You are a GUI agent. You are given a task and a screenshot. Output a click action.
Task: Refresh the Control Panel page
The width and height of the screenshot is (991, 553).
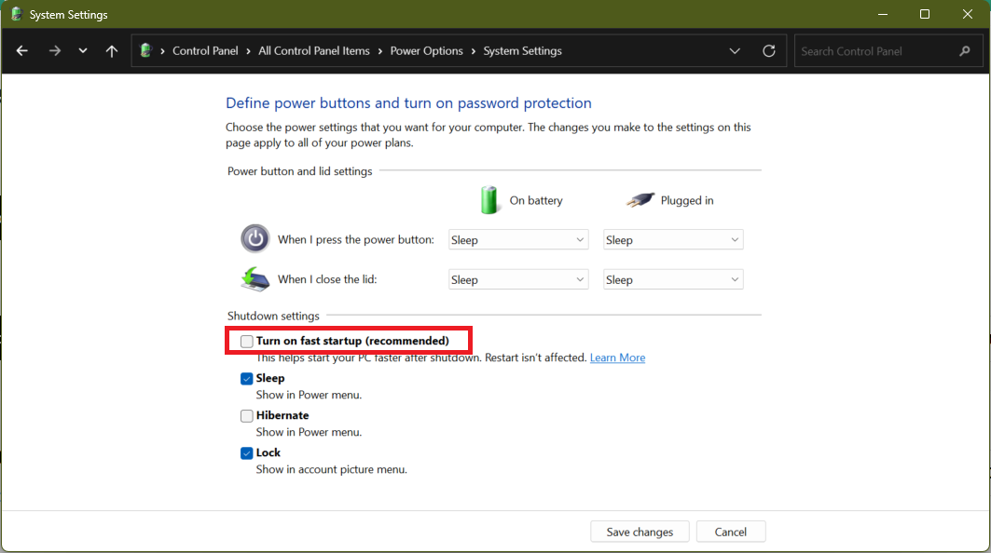coord(769,51)
